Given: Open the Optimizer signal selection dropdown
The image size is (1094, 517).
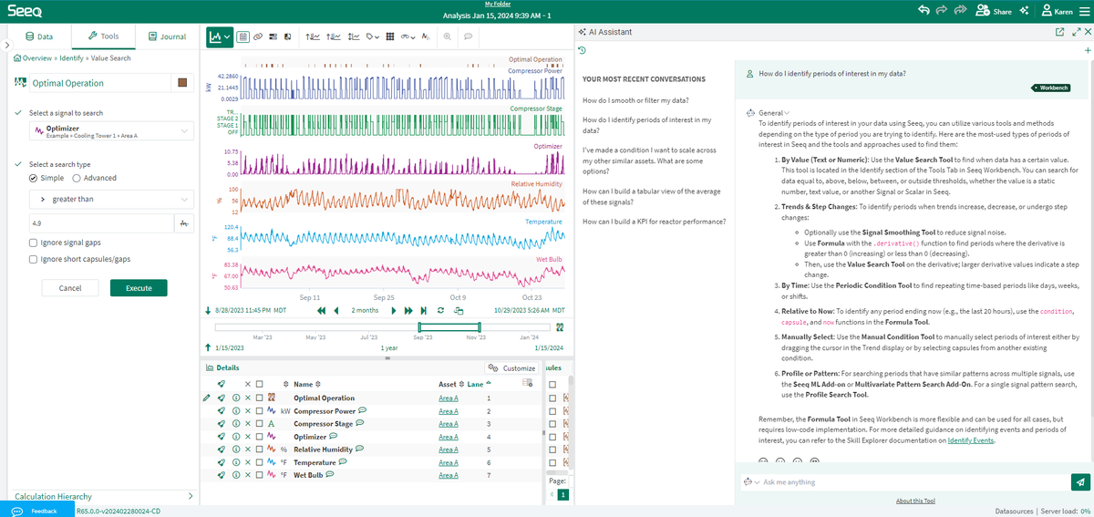Looking at the screenshot, I should 109,131.
